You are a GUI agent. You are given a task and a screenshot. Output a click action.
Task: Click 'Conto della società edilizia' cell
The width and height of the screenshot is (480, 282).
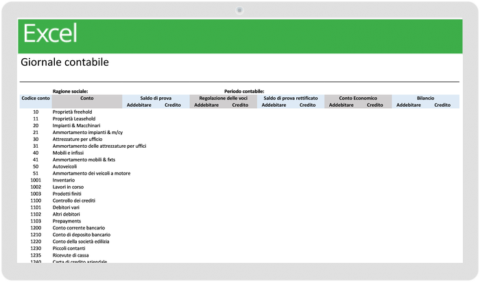[81, 242]
